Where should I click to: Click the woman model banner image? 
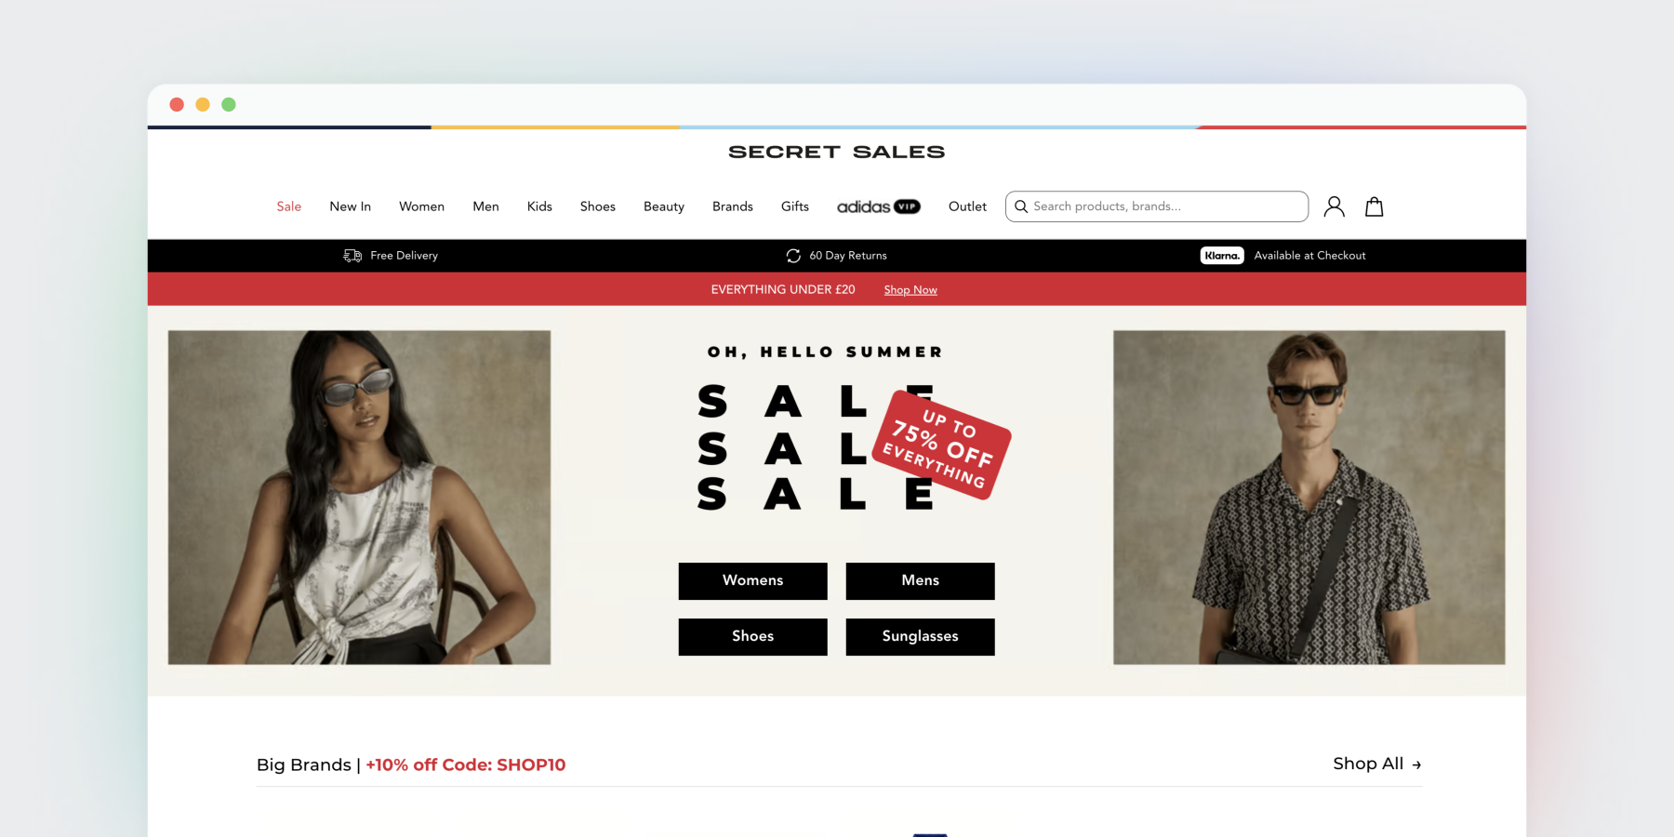click(x=359, y=498)
